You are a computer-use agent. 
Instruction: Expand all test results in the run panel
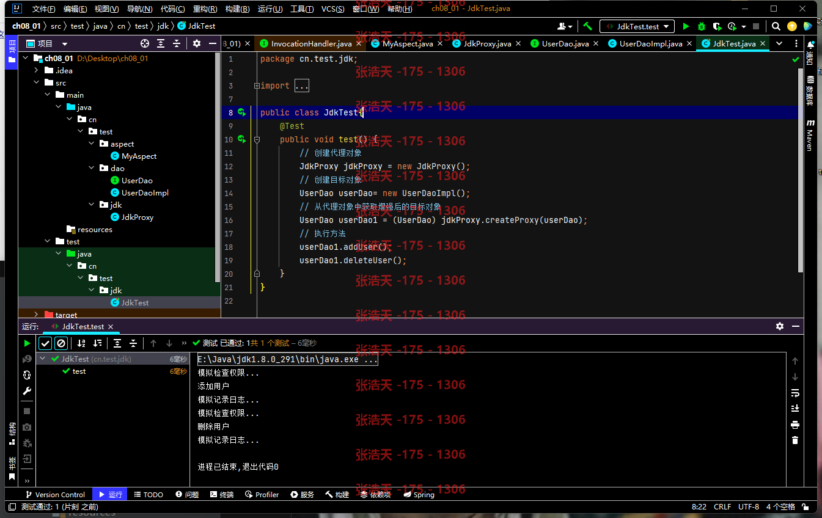coord(117,343)
